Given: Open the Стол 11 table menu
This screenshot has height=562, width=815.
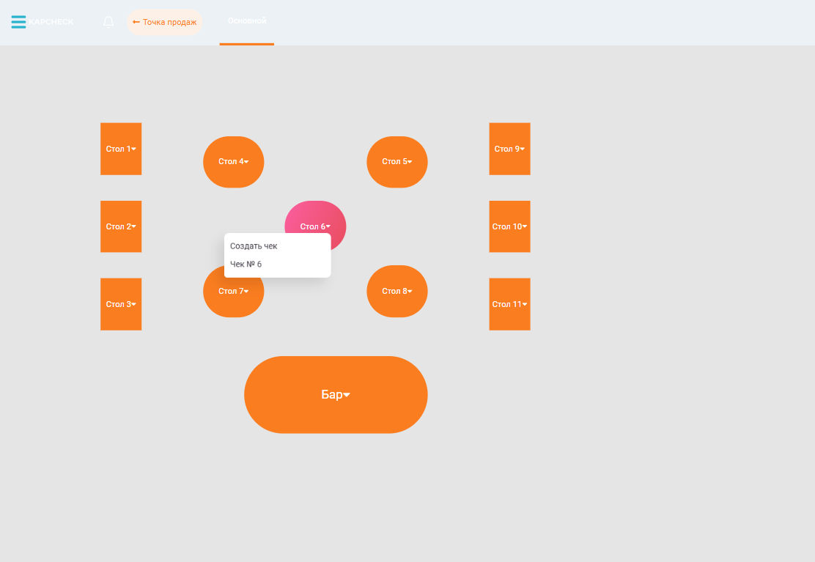Looking at the screenshot, I should 509,304.
